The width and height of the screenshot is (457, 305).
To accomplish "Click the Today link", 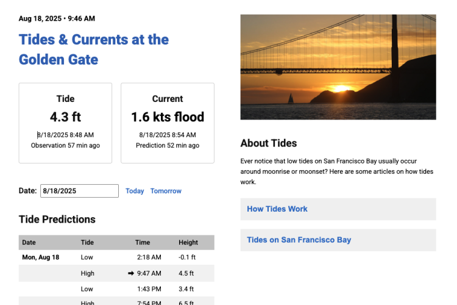I will 135,191.
